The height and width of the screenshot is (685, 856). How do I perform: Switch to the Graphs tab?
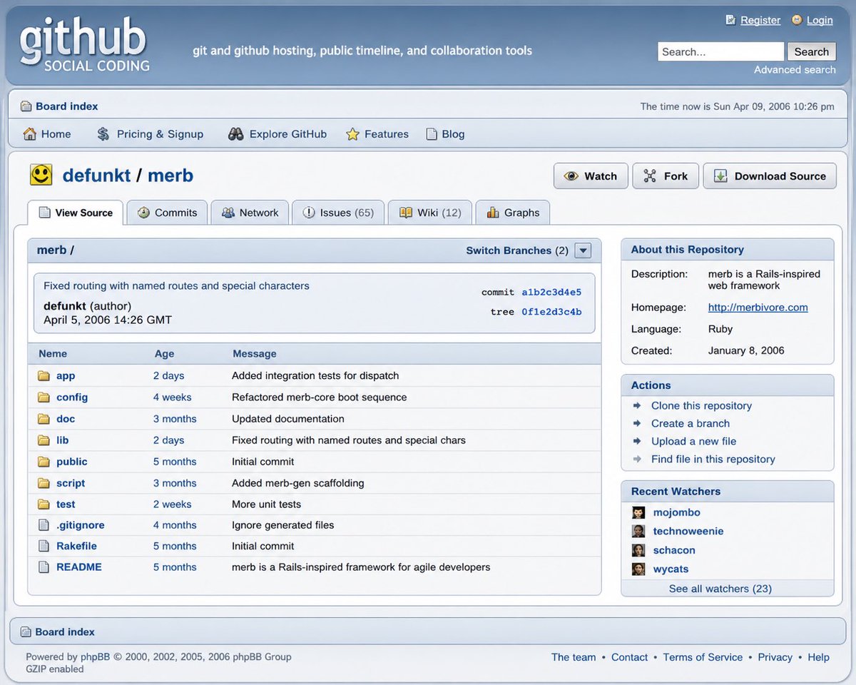click(x=513, y=213)
